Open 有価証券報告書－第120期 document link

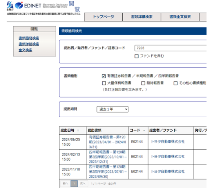[107, 142]
